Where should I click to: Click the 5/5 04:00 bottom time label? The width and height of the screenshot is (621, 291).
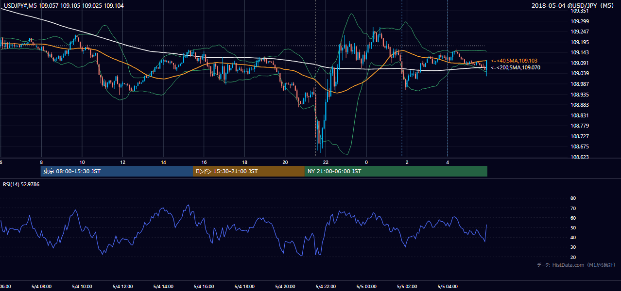point(448,287)
